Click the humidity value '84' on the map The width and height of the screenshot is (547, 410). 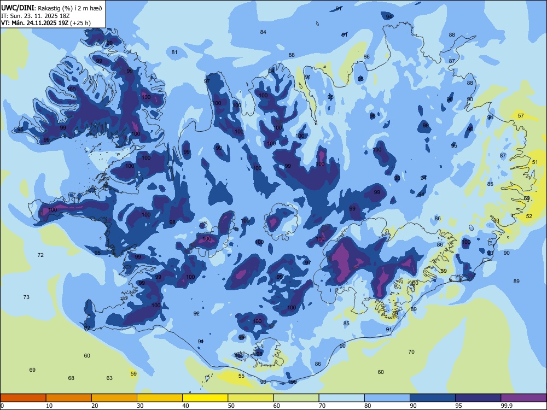pos(263,32)
